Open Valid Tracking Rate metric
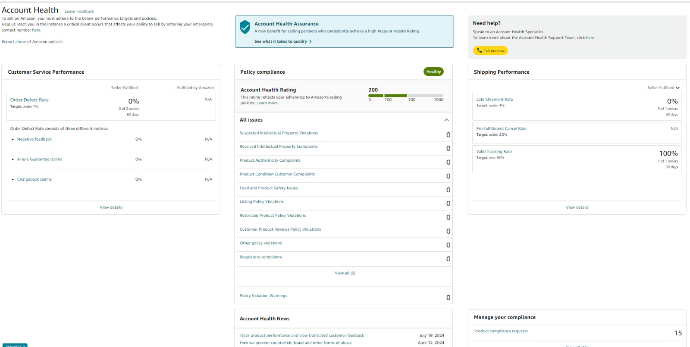690x347 pixels. pyautogui.click(x=494, y=152)
